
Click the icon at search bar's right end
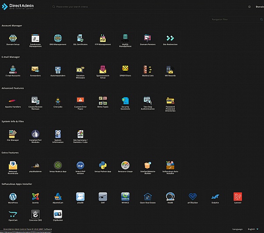tap(249, 7)
